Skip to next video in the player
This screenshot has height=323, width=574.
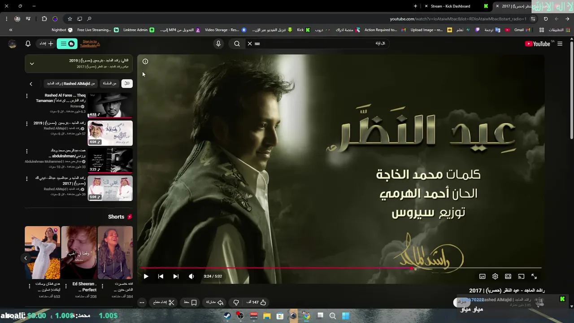pyautogui.click(x=176, y=276)
